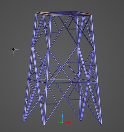Click the blue Z axis arrow of triad
The height and width of the screenshot is (132, 124).
(63, 118)
